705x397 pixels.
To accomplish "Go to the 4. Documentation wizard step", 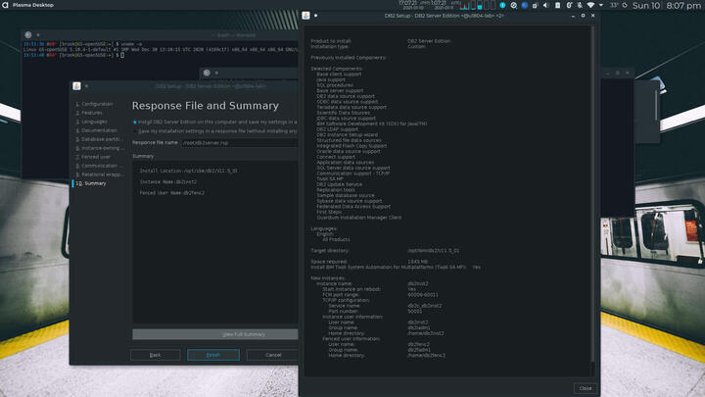I will point(97,130).
